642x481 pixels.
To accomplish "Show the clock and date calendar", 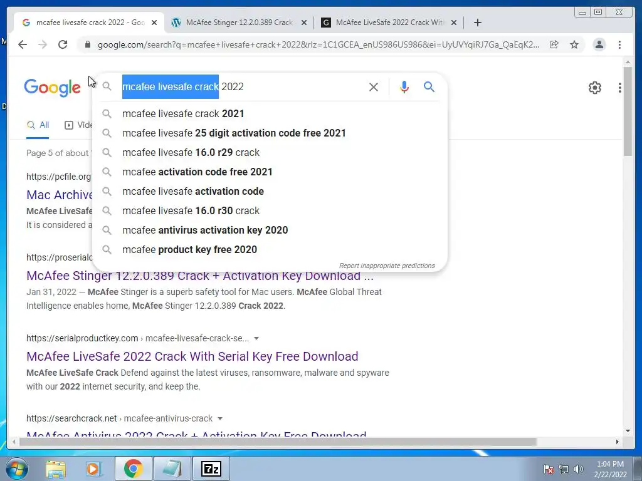I will pos(611,469).
